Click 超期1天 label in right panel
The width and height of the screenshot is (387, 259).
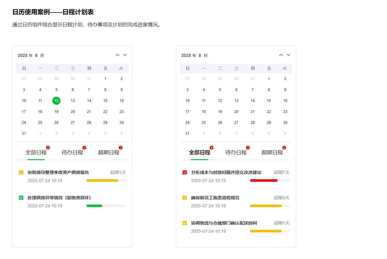[x=282, y=223]
